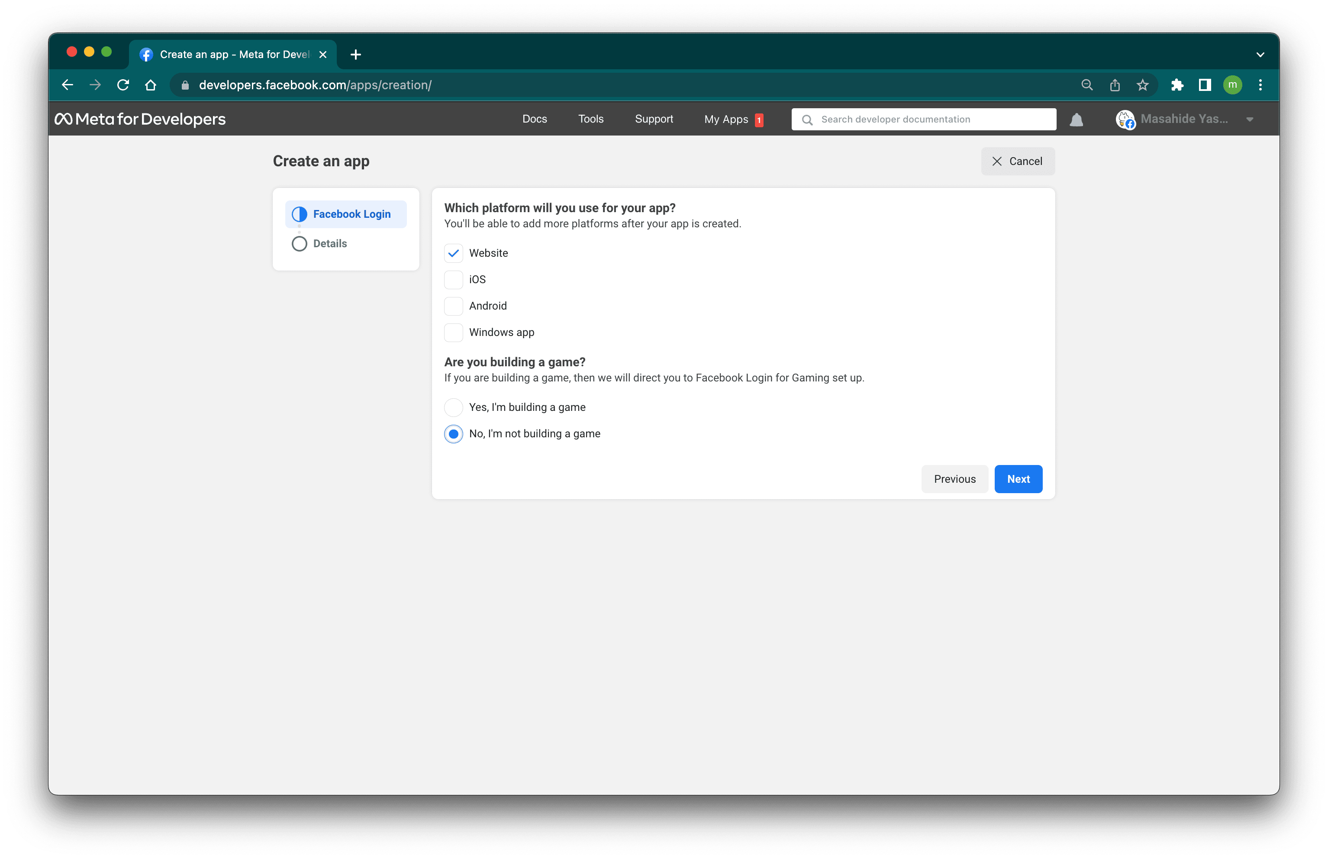Select Yes, I'm building a game

[453, 407]
